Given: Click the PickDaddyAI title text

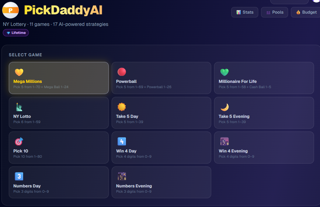Looking at the screenshot, I should [63, 10].
